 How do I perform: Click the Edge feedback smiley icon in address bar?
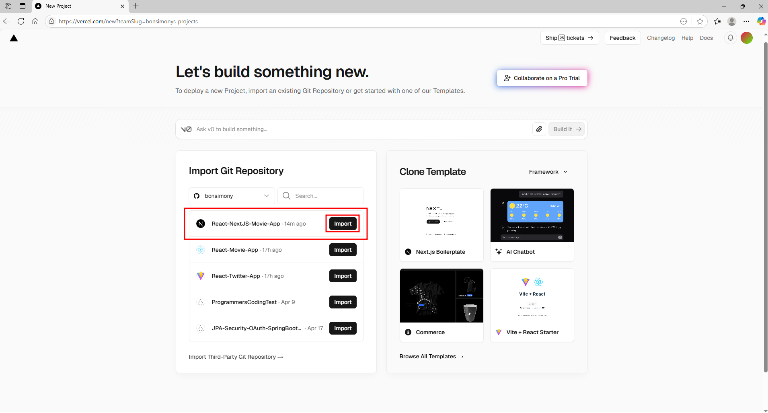point(684,21)
